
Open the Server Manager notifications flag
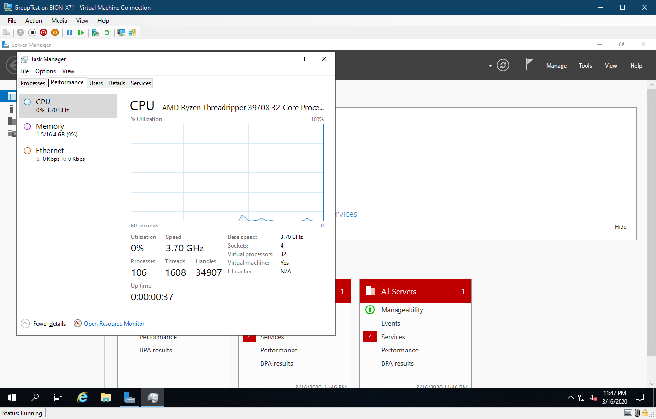[x=529, y=65]
